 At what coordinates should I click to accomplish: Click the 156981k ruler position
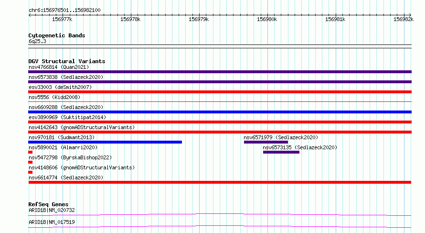tap(335, 19)
